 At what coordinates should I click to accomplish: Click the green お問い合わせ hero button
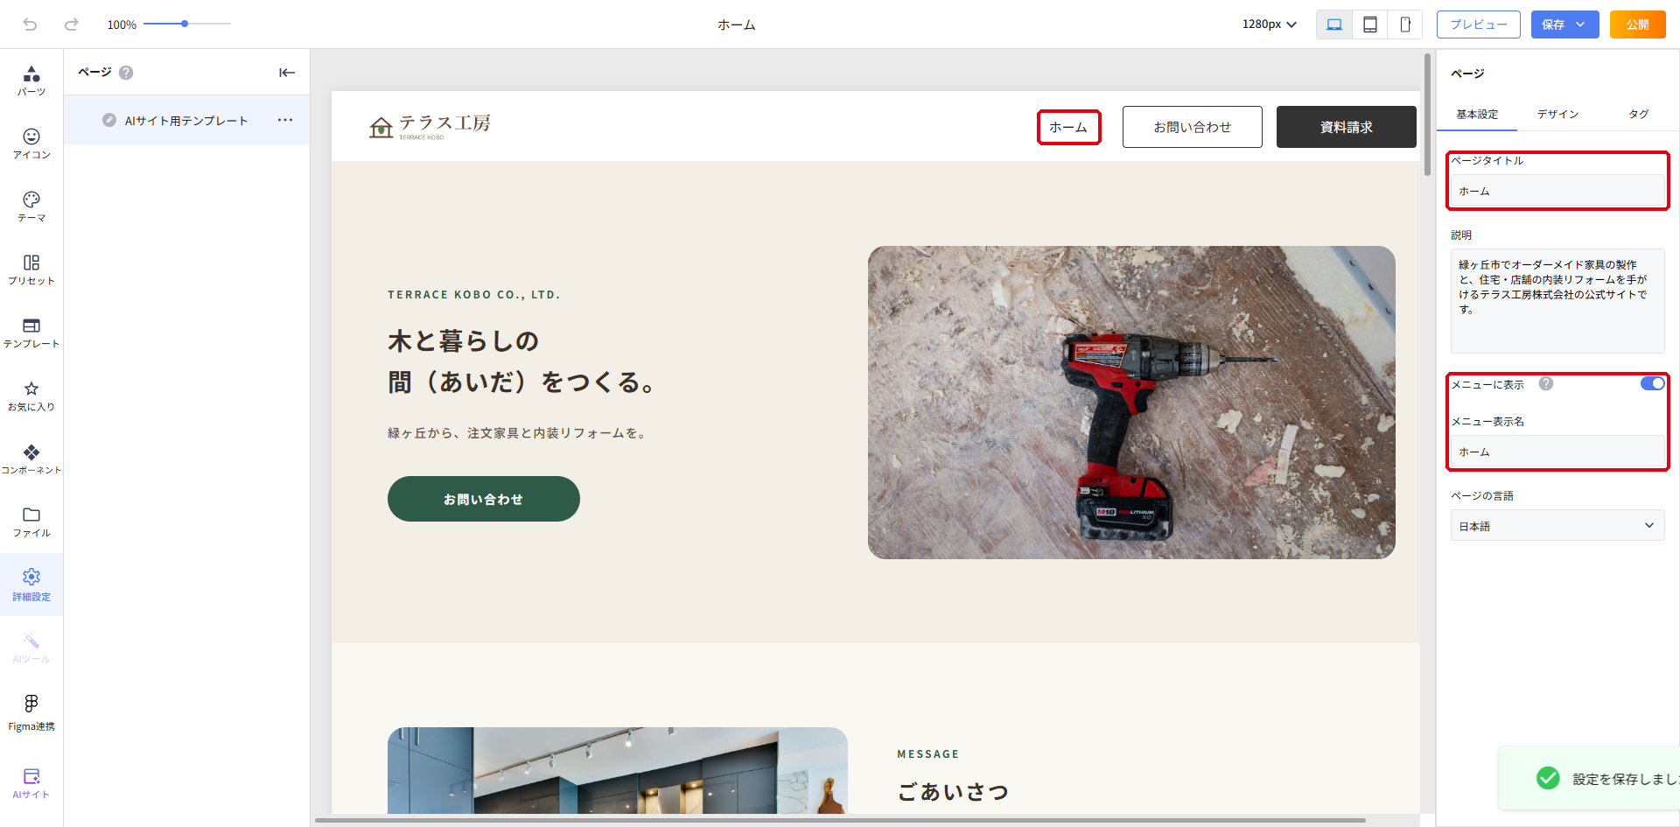(484, 499)
